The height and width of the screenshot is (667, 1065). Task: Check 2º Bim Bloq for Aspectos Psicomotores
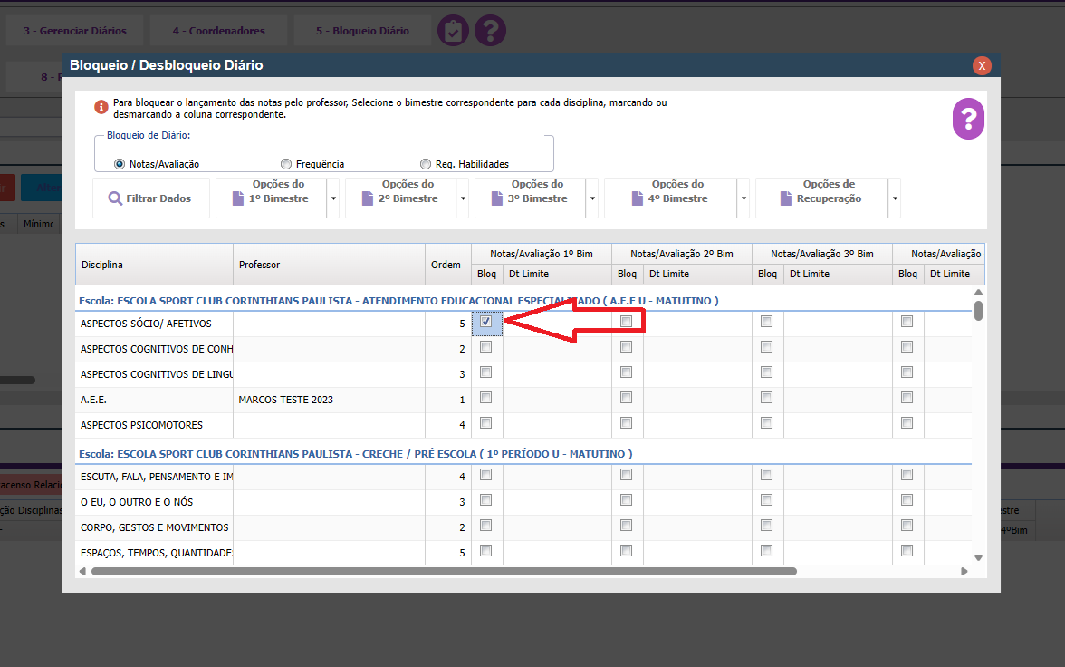coord(626,423)
